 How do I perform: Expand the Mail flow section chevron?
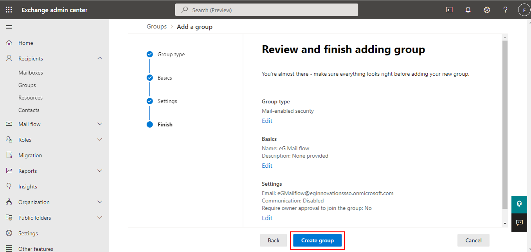click(100, 124)
